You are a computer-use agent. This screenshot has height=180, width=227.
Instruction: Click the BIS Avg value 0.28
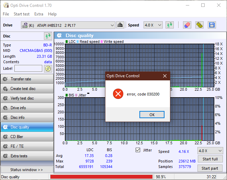(x=109, y=156)
